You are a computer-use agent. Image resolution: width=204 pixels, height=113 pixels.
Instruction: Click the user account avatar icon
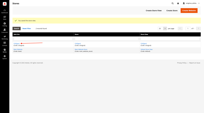click(184, 3)
